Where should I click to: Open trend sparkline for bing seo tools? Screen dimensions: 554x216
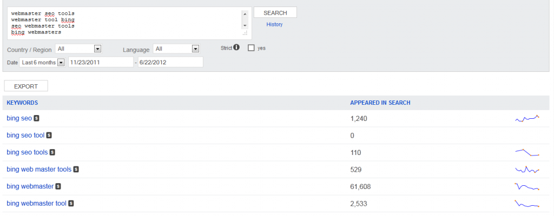pos(527,152)
